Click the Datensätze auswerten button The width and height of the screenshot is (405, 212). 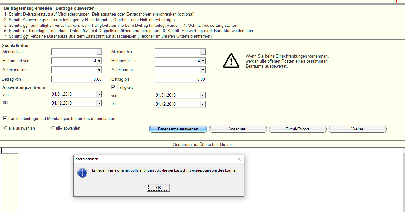tap(178, 129)
